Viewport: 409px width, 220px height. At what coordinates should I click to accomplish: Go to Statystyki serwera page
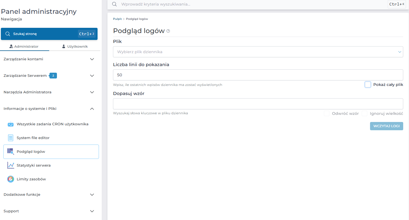pos(51,165)
